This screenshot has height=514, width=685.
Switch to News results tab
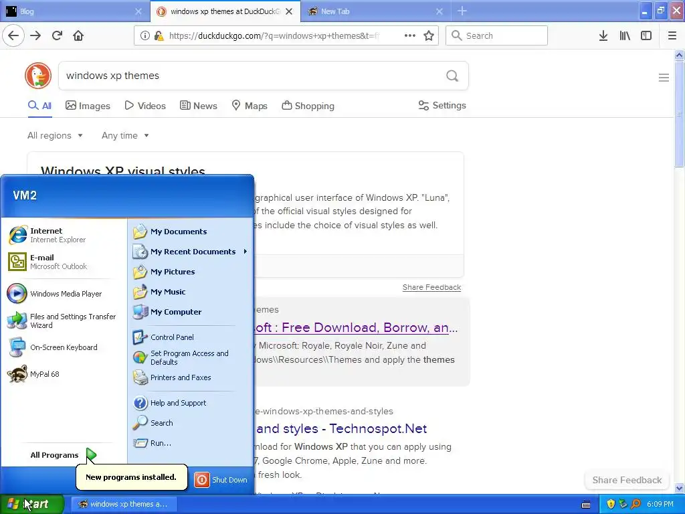point(198,106)
